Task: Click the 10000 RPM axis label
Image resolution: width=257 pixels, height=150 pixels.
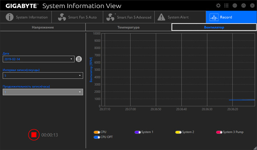Action: [96, 33]
